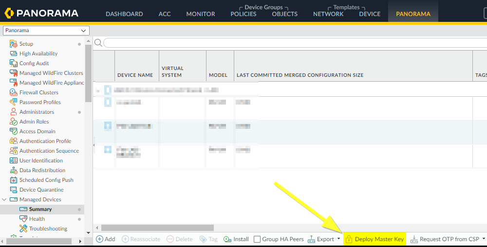Click the Health heart icon
This screenshot has height=247, width=487.
click(x=23, y=219)
